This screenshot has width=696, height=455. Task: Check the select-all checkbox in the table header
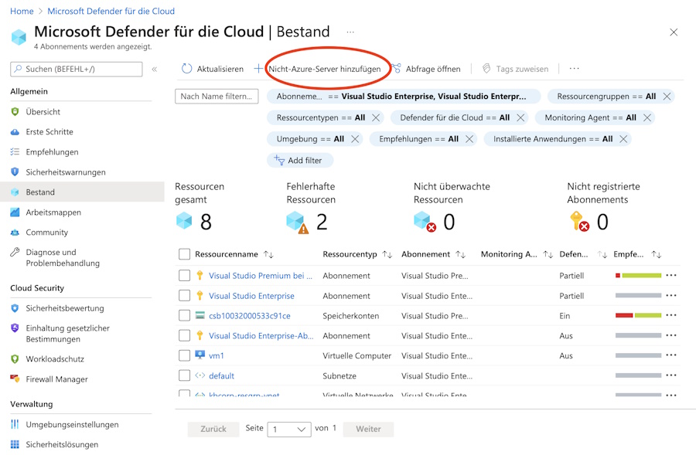184,254
